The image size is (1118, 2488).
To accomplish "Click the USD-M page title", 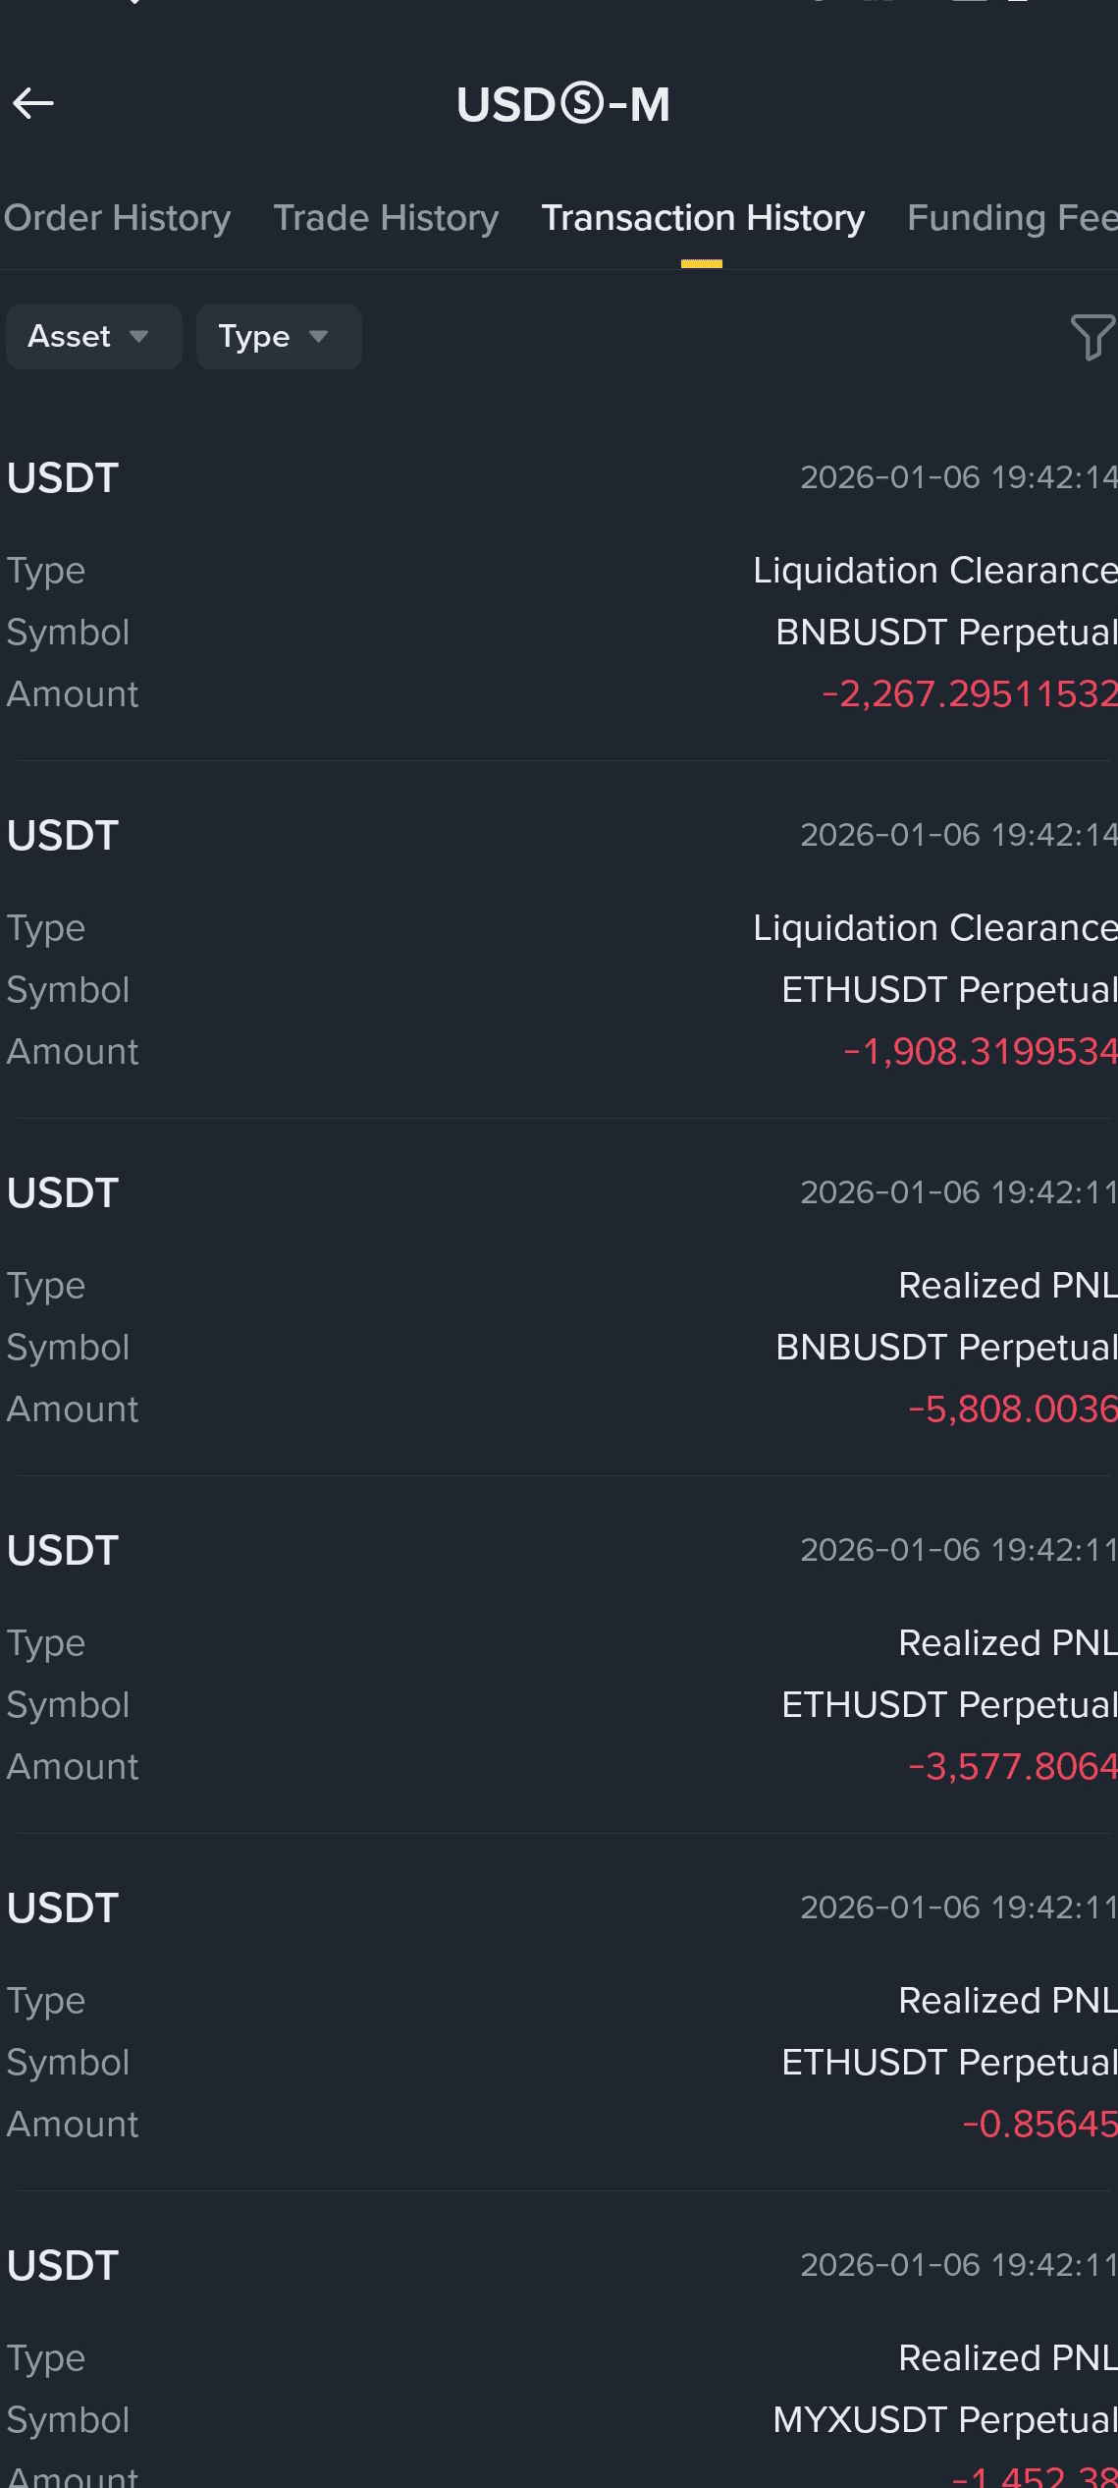I will click(x=563, y=104).
